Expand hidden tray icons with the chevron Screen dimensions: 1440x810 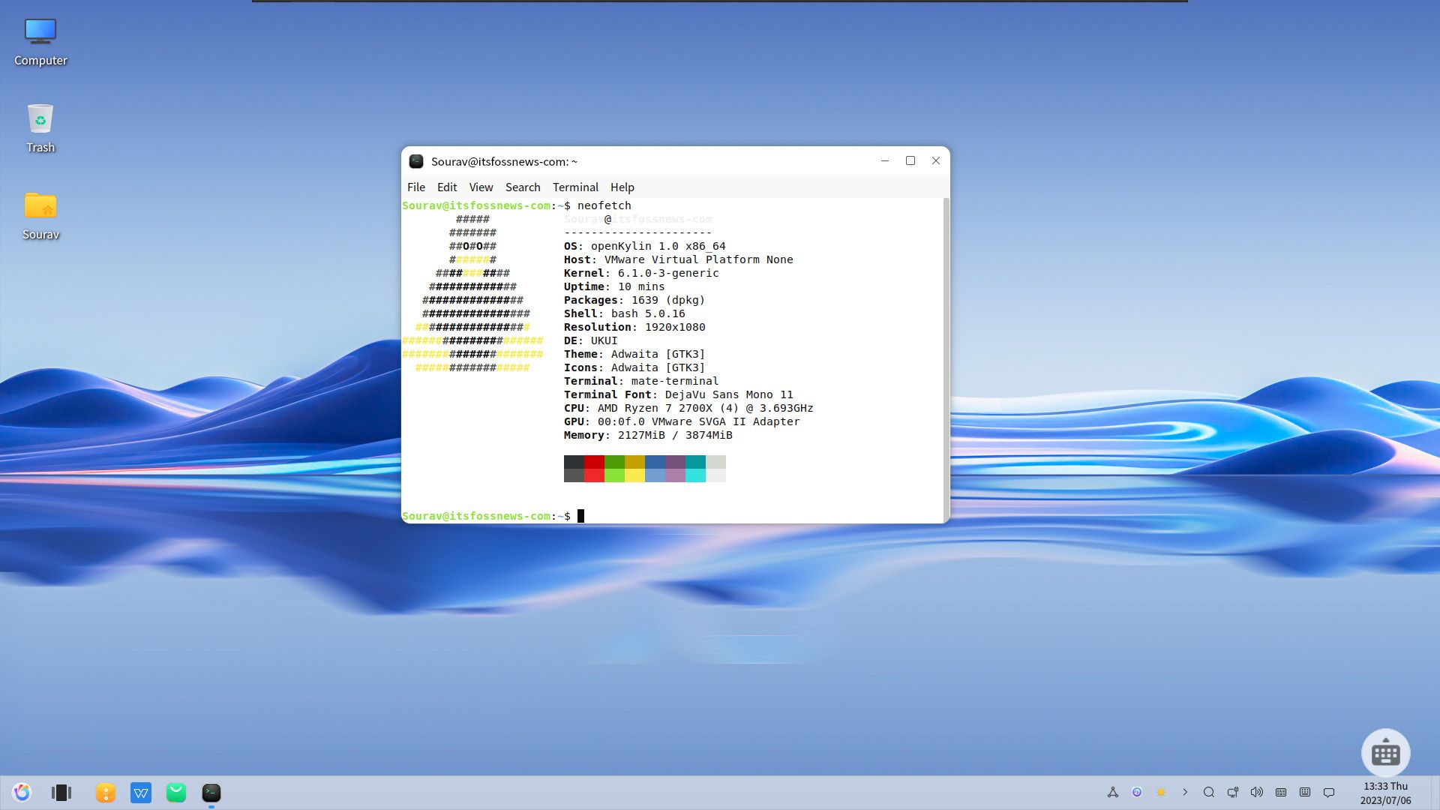pos(1185,792)
